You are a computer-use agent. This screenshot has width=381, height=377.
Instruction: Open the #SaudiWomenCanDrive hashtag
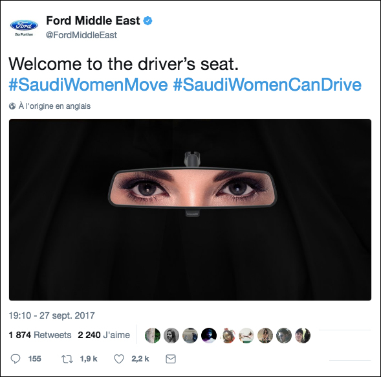tap(267, 85)
